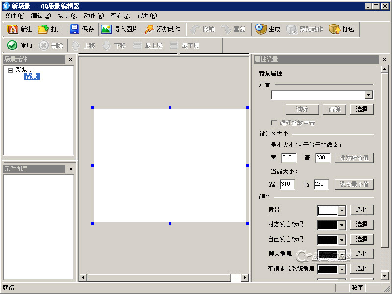Click the 新建 (New) toolbar icon

click(13, 29)
